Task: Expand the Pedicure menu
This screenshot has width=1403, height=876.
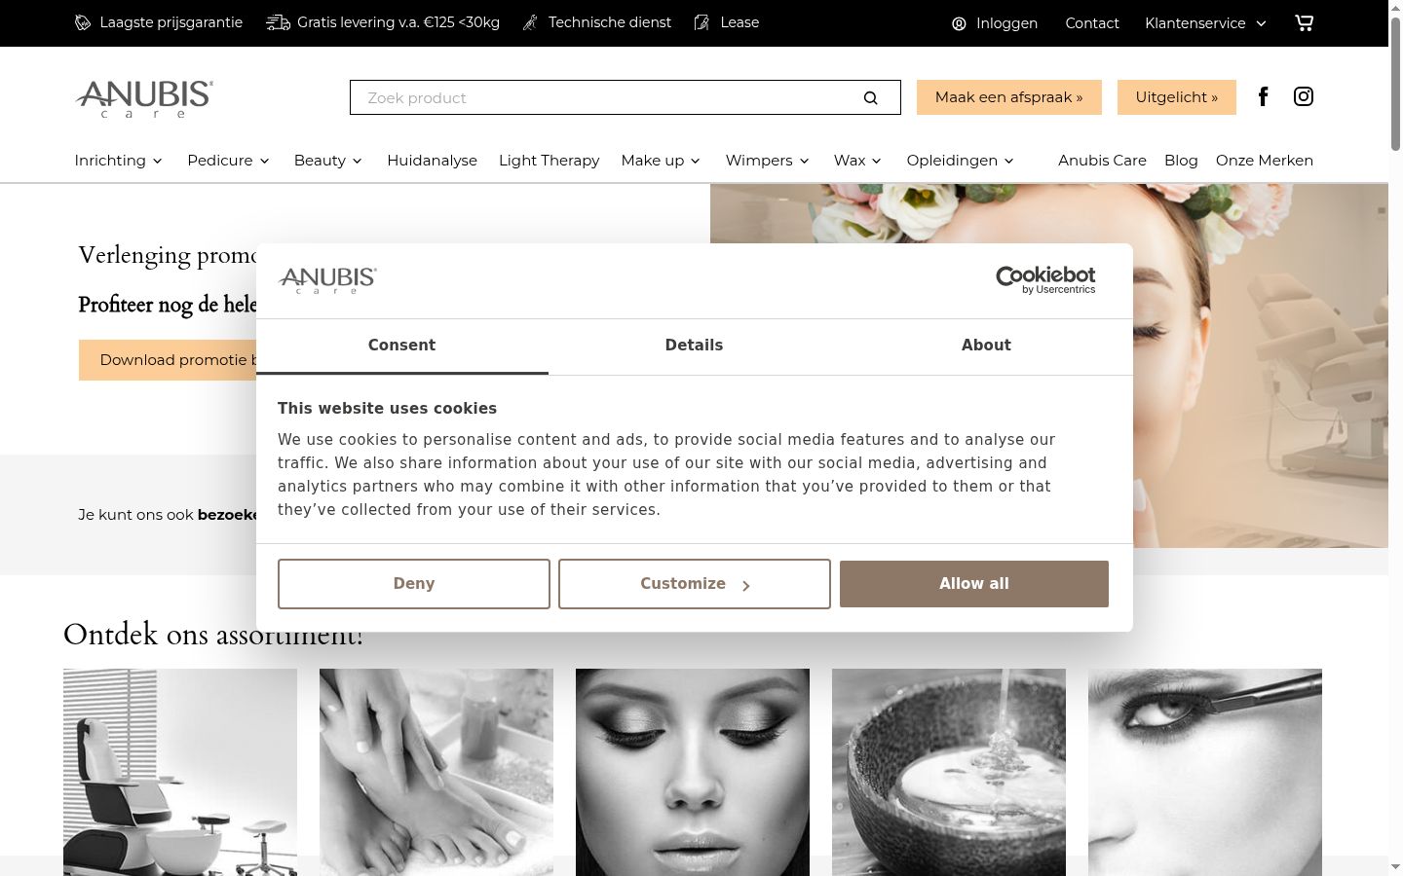Action: coord(229,161)
